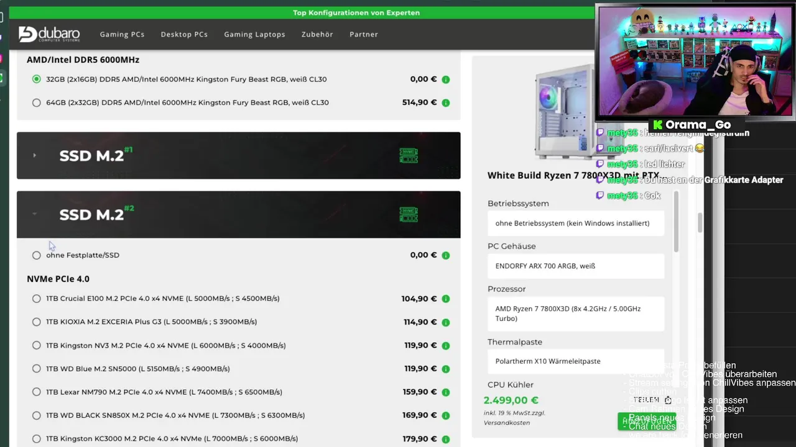Viewport: 796px width, 447px height.
Task: Select 32GB (2x16GB) DDR5 RAM option
Action: 37,79
